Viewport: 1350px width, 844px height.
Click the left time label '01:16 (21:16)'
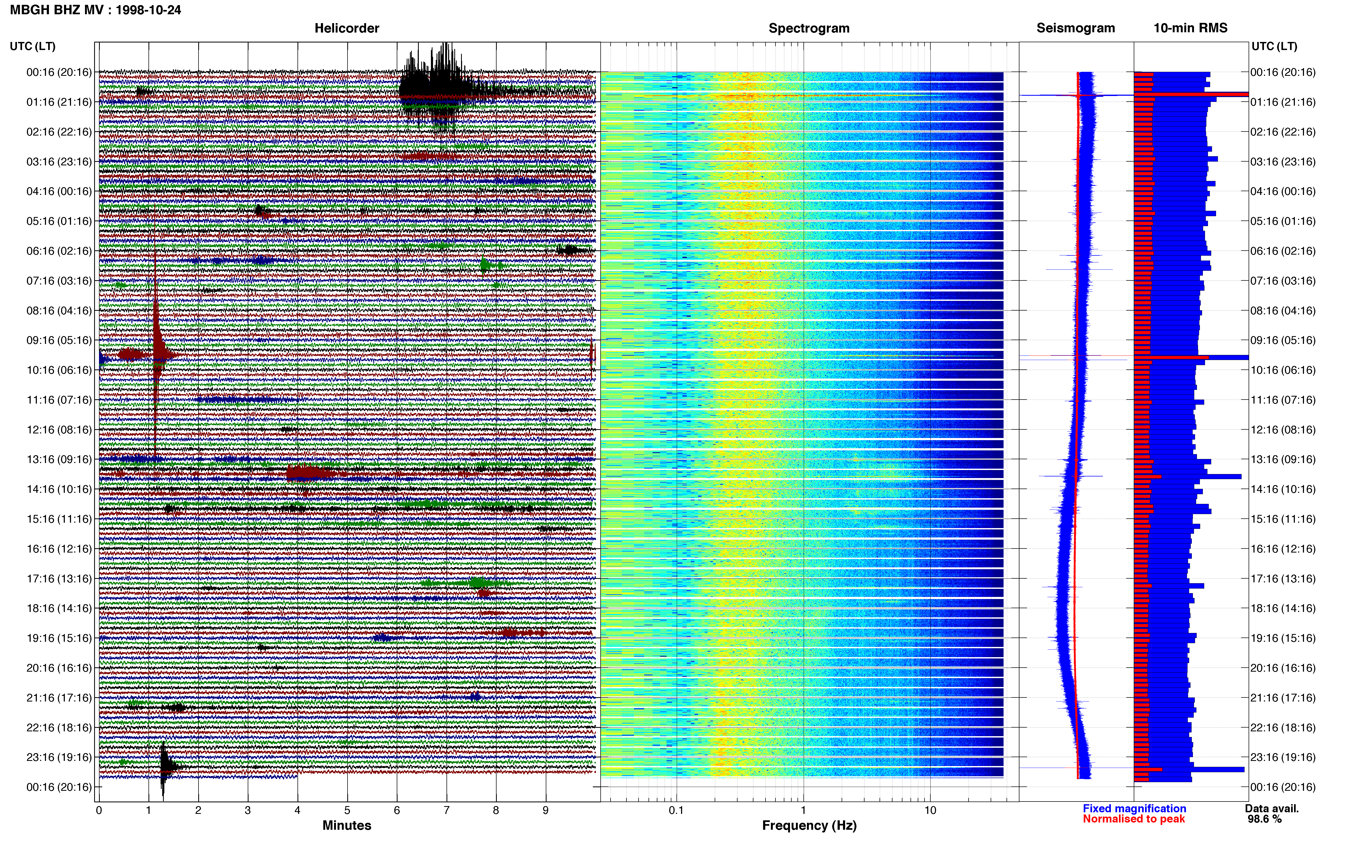[59, 102]
